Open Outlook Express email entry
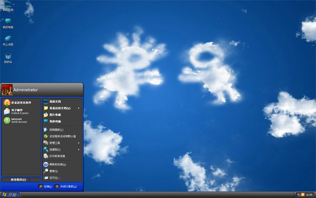 pos(21,111)
